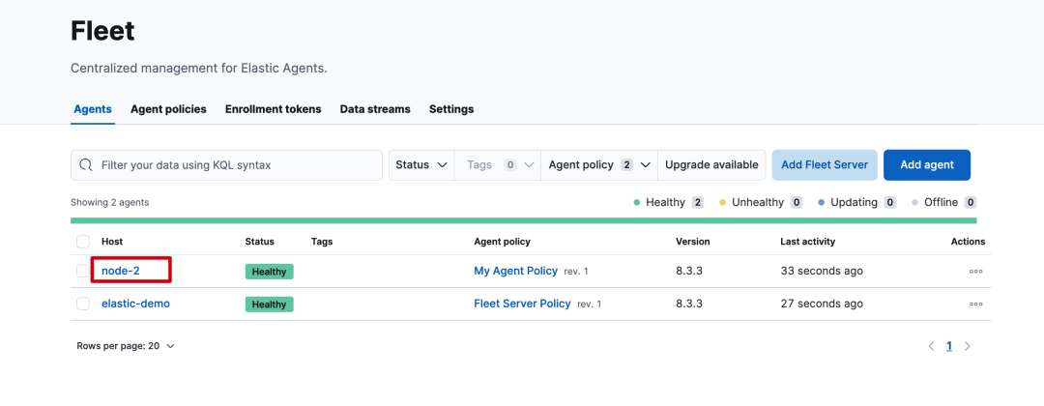1044x406 pixels.
Task: Select the node-2 row checkbox
Action: (x=83, y=272)
